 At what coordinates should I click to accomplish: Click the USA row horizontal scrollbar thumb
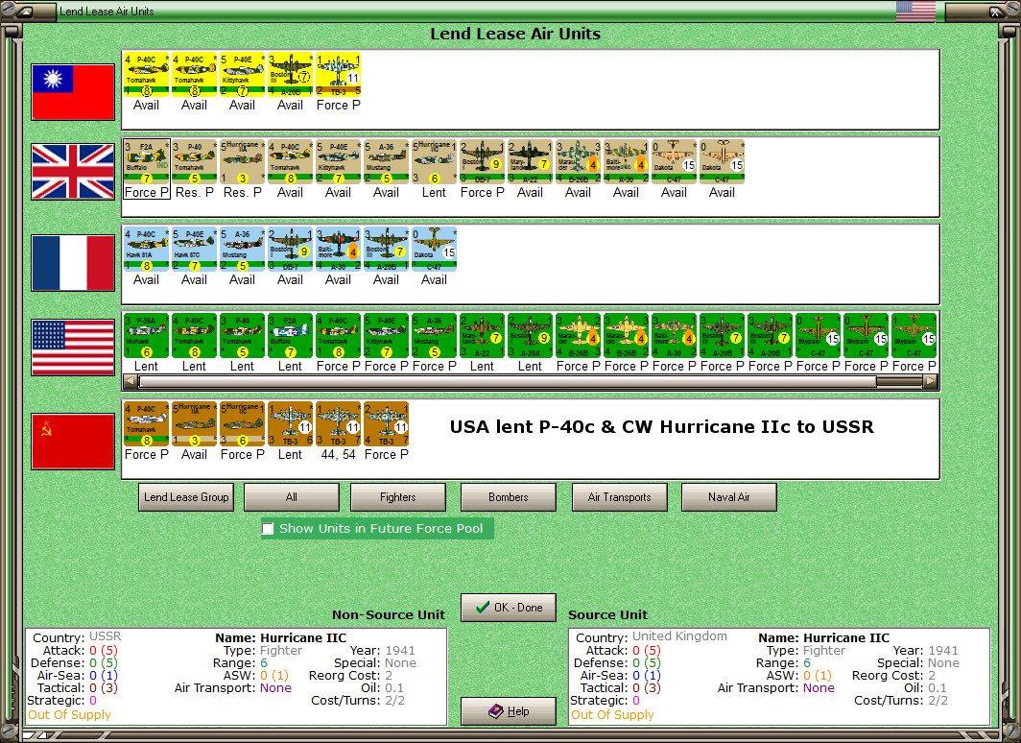508,382
